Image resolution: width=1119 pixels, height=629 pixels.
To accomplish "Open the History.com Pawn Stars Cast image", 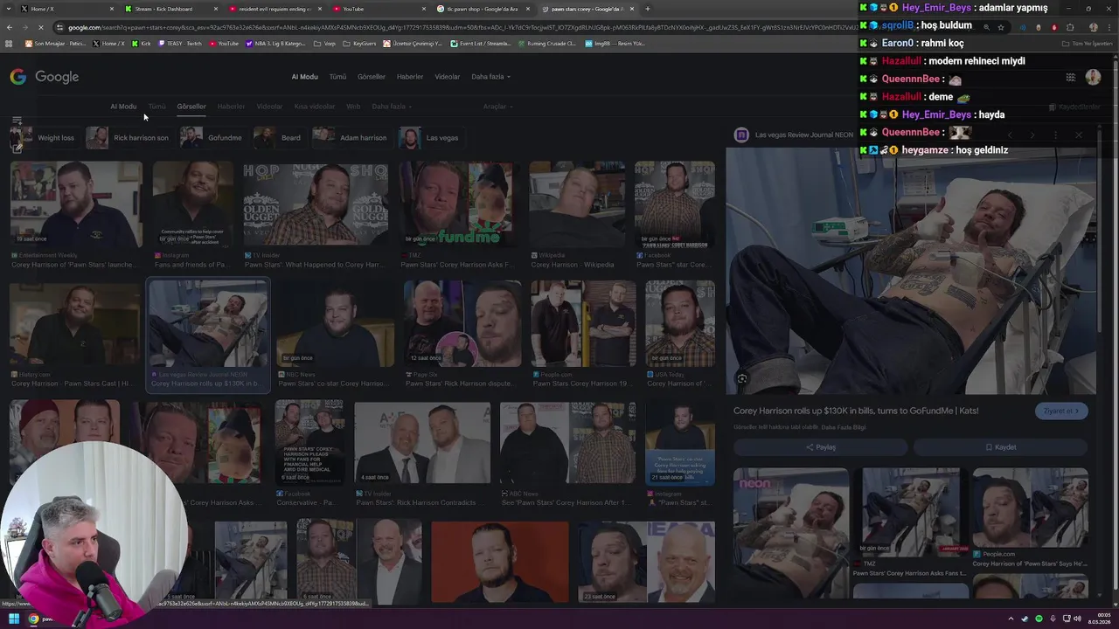I will tap(74, 324).
